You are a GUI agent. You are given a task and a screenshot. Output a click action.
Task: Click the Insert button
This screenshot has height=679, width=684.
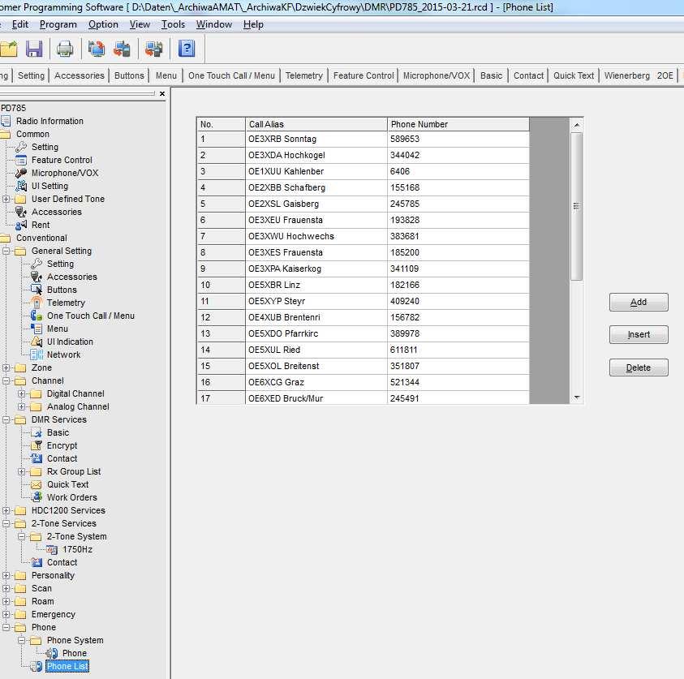pyautogui.click(x=639, y=334)
